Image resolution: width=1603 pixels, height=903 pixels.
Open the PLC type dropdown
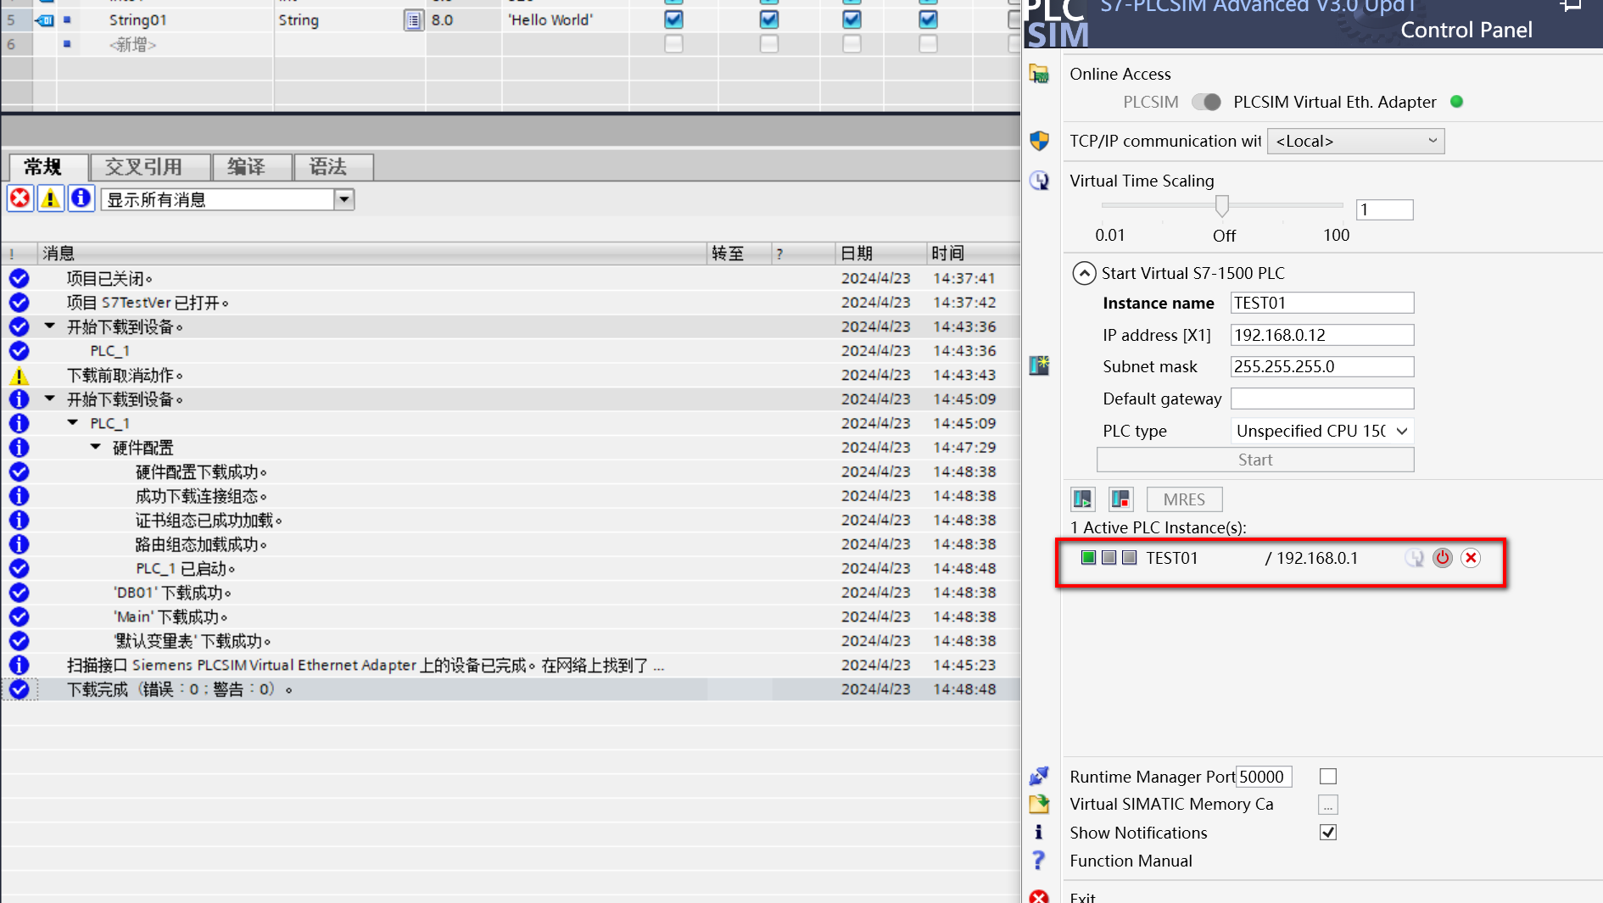1321,431
